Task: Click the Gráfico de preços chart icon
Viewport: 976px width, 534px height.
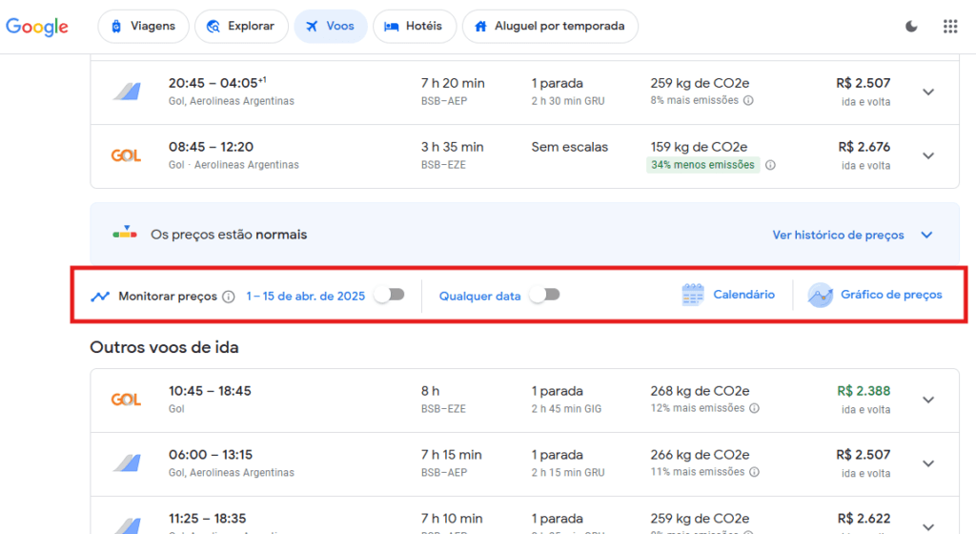Action: point(820,296)
